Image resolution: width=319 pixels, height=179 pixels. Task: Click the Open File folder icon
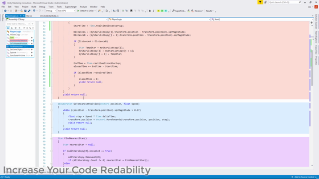coord(21,11)
